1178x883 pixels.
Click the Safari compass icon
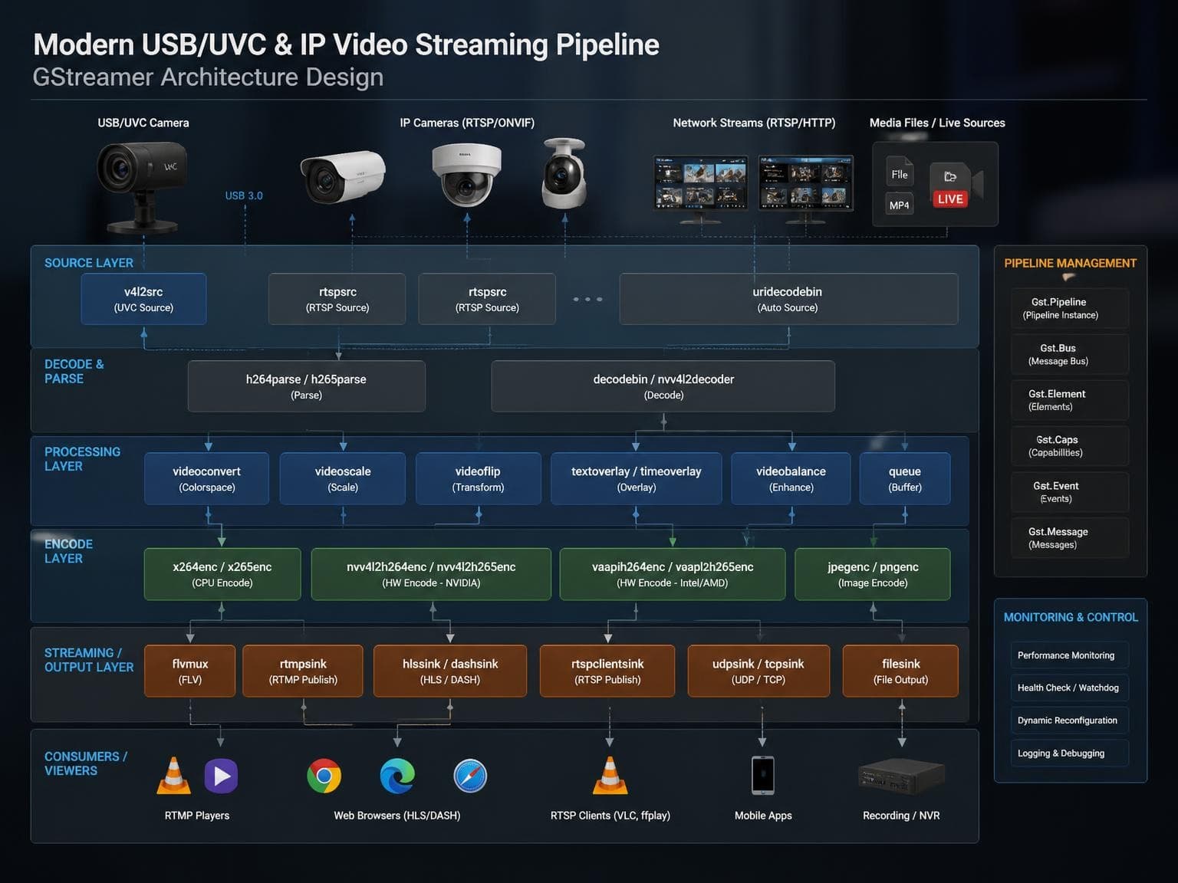470,776
